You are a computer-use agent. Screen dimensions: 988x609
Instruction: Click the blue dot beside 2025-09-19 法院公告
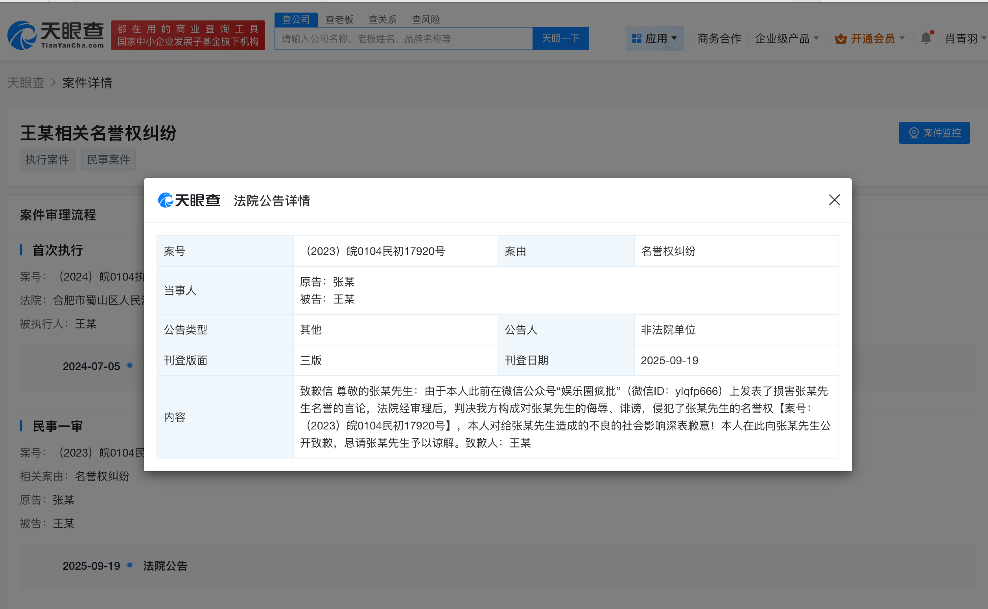130,565
